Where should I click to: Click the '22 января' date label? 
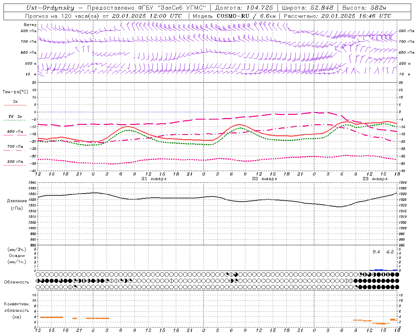265,179
